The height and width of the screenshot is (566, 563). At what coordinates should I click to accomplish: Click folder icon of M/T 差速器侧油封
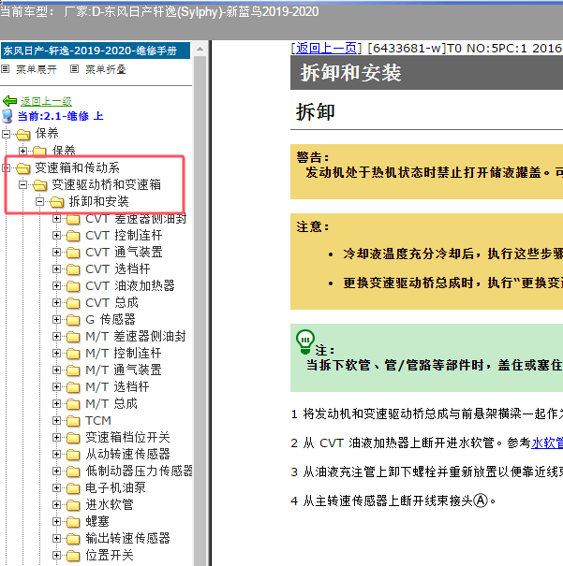[x=73, y=337]
